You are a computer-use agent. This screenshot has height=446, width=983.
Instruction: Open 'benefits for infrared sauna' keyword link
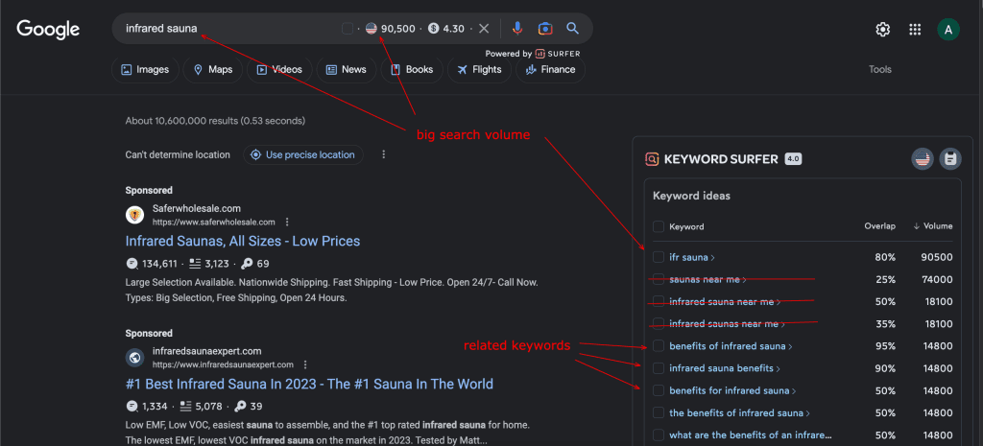pos(732,391)
